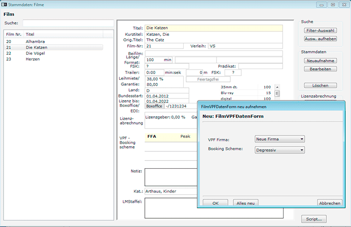
Task: Select film Alhambra in the list
Action: click(35, 42)
